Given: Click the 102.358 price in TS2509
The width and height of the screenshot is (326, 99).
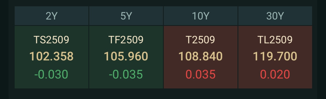Looking at the screenshot, I should pyautogui.click(x=52, y=57).
